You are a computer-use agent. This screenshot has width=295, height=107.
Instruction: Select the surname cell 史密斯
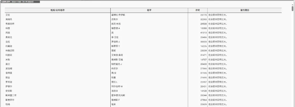[x=9, y=91]
